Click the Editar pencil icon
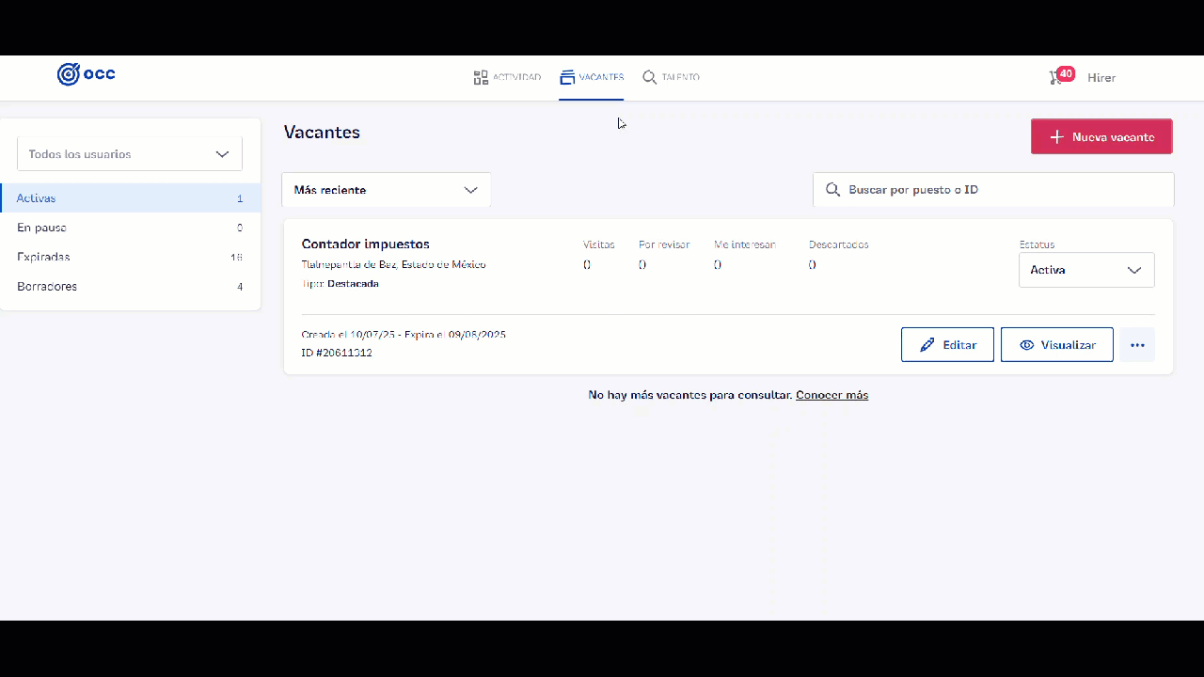Screen dimensions: 1204x677 [x=927, y=344]
